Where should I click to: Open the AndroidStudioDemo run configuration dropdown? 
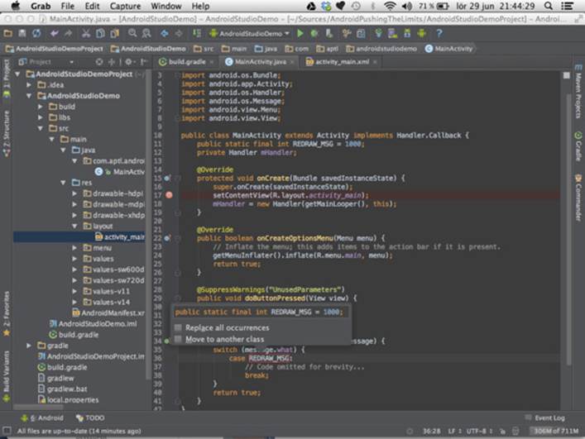tap(250, 34)
